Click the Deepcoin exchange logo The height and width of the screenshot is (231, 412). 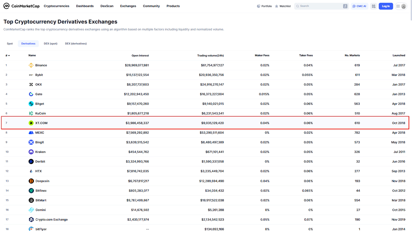click(x=31, y=181)
